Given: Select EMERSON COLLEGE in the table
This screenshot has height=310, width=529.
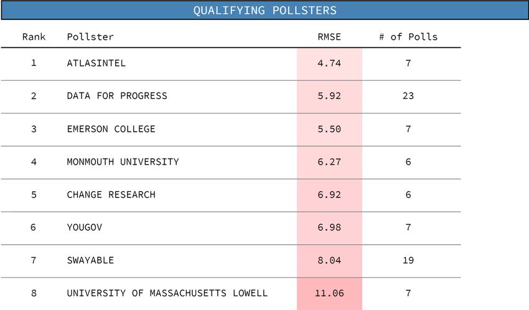Looking at the screenshot, I should point(111,129).
